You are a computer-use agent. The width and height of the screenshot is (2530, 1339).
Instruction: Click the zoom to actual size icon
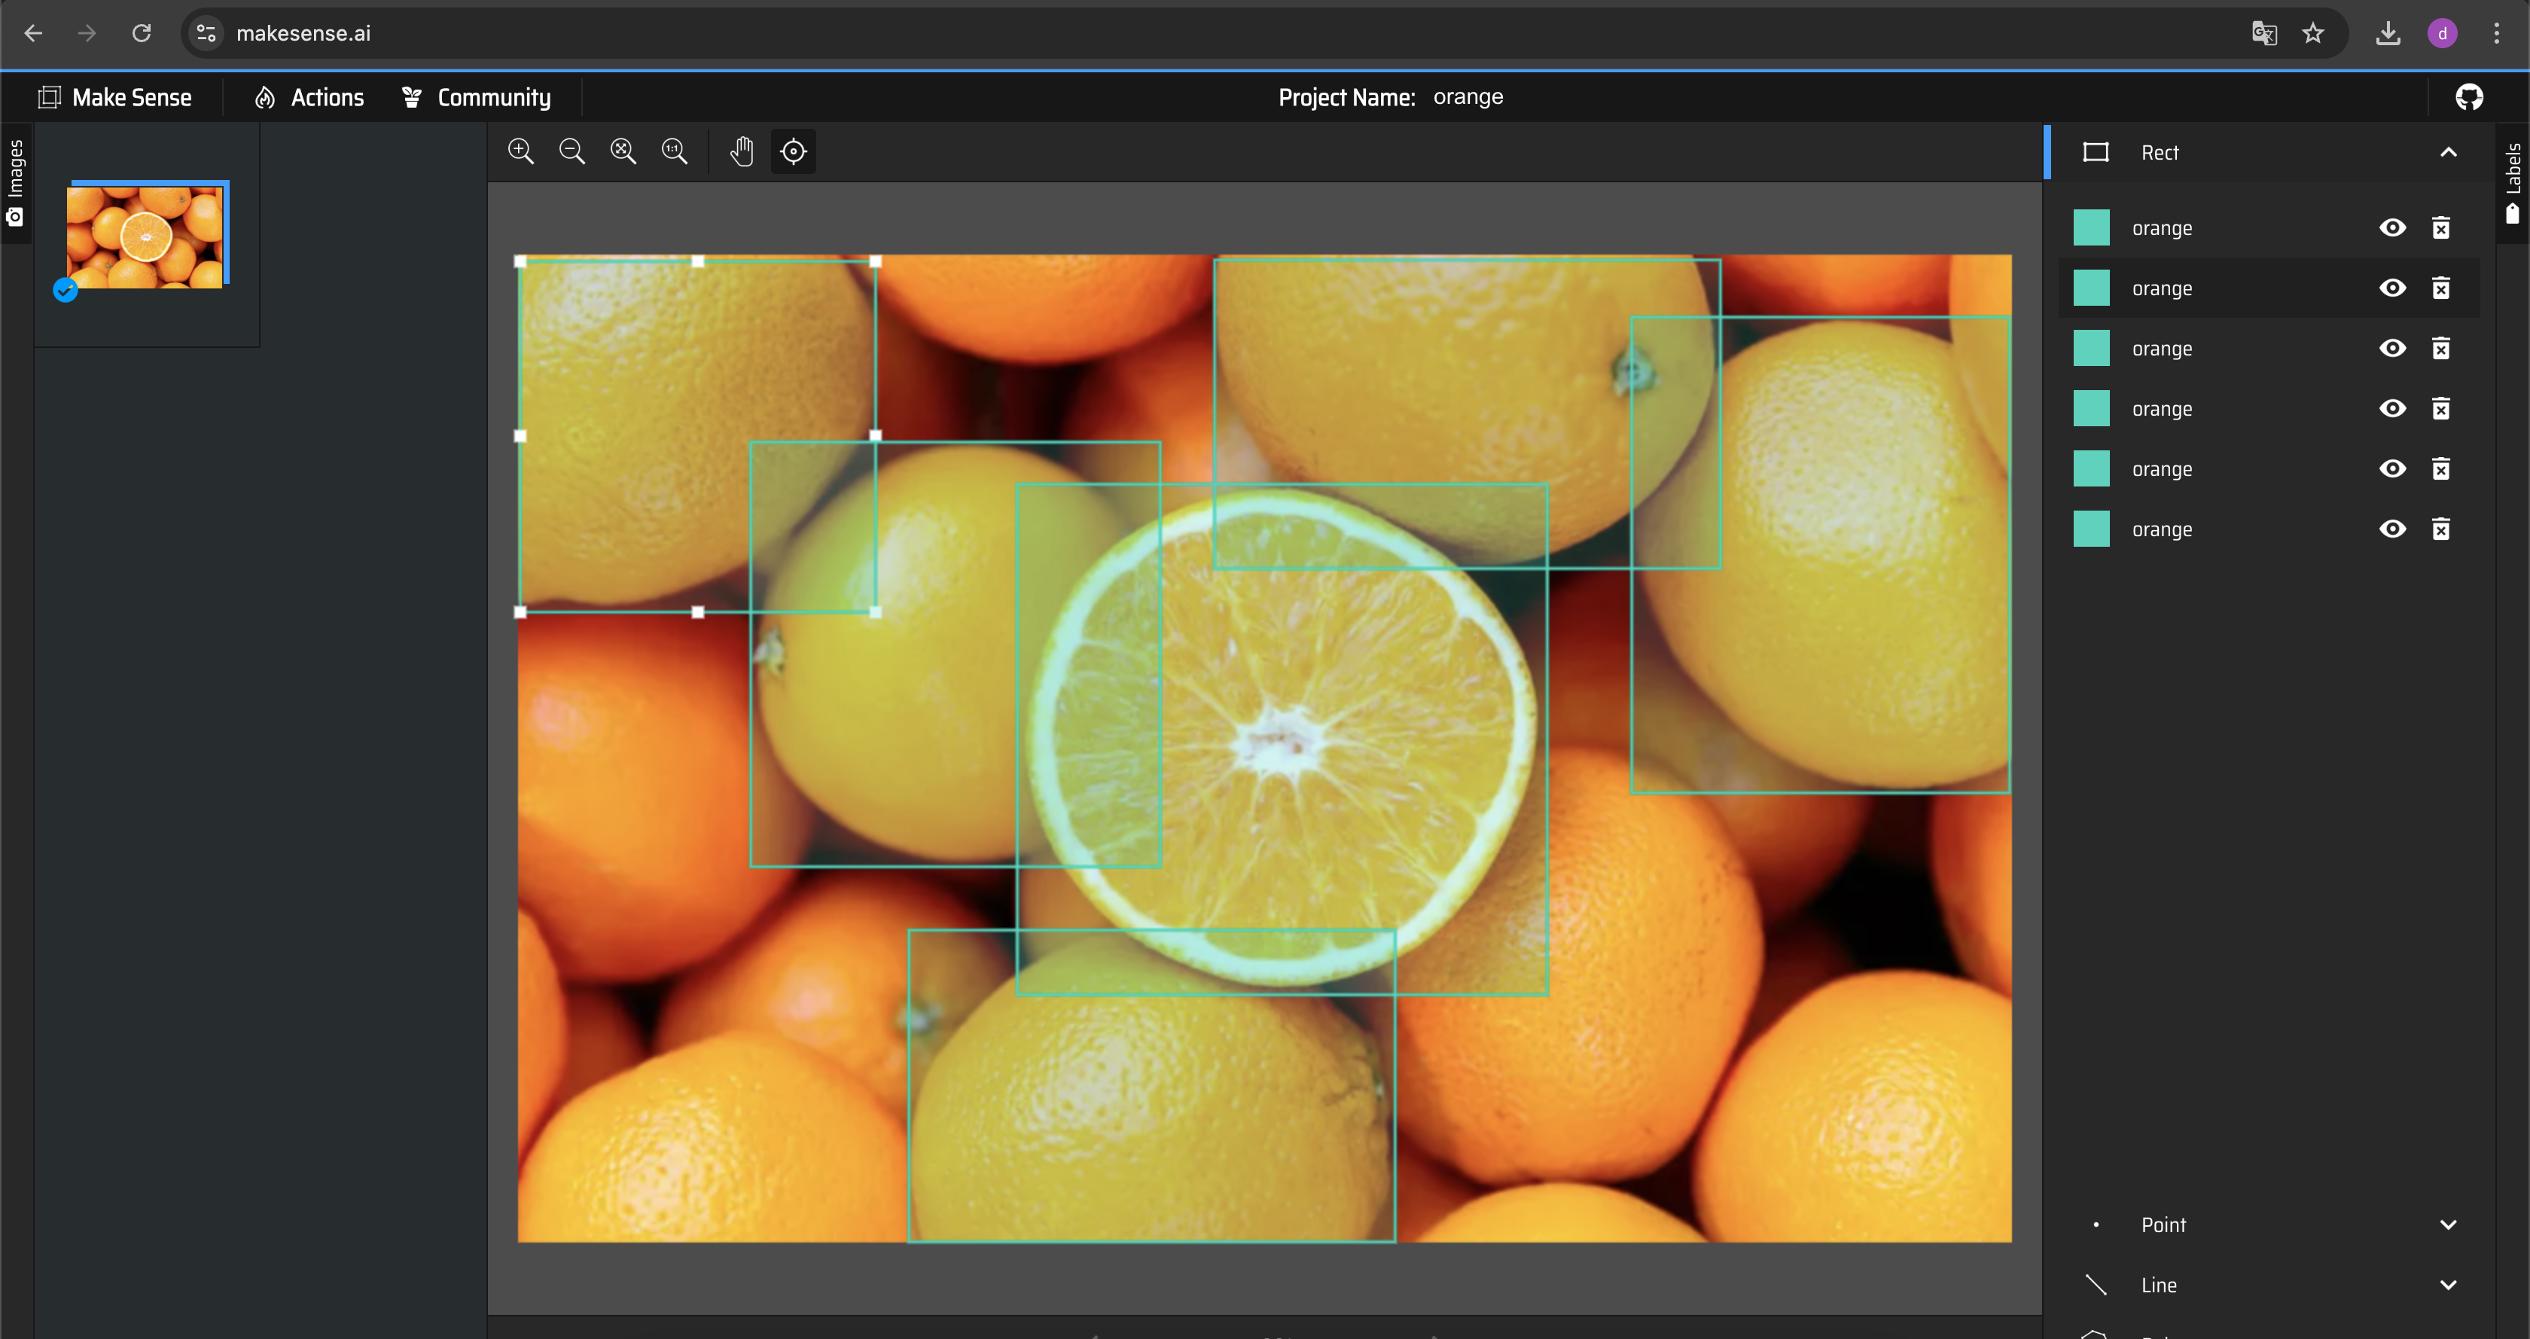point(674,151)
